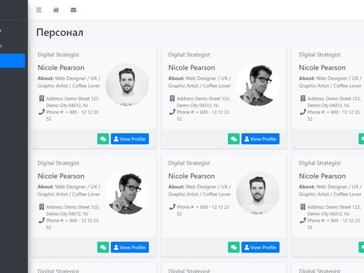Open the green chat button in the first top-row card
364x273 pixels.
(x=103, y=139)
